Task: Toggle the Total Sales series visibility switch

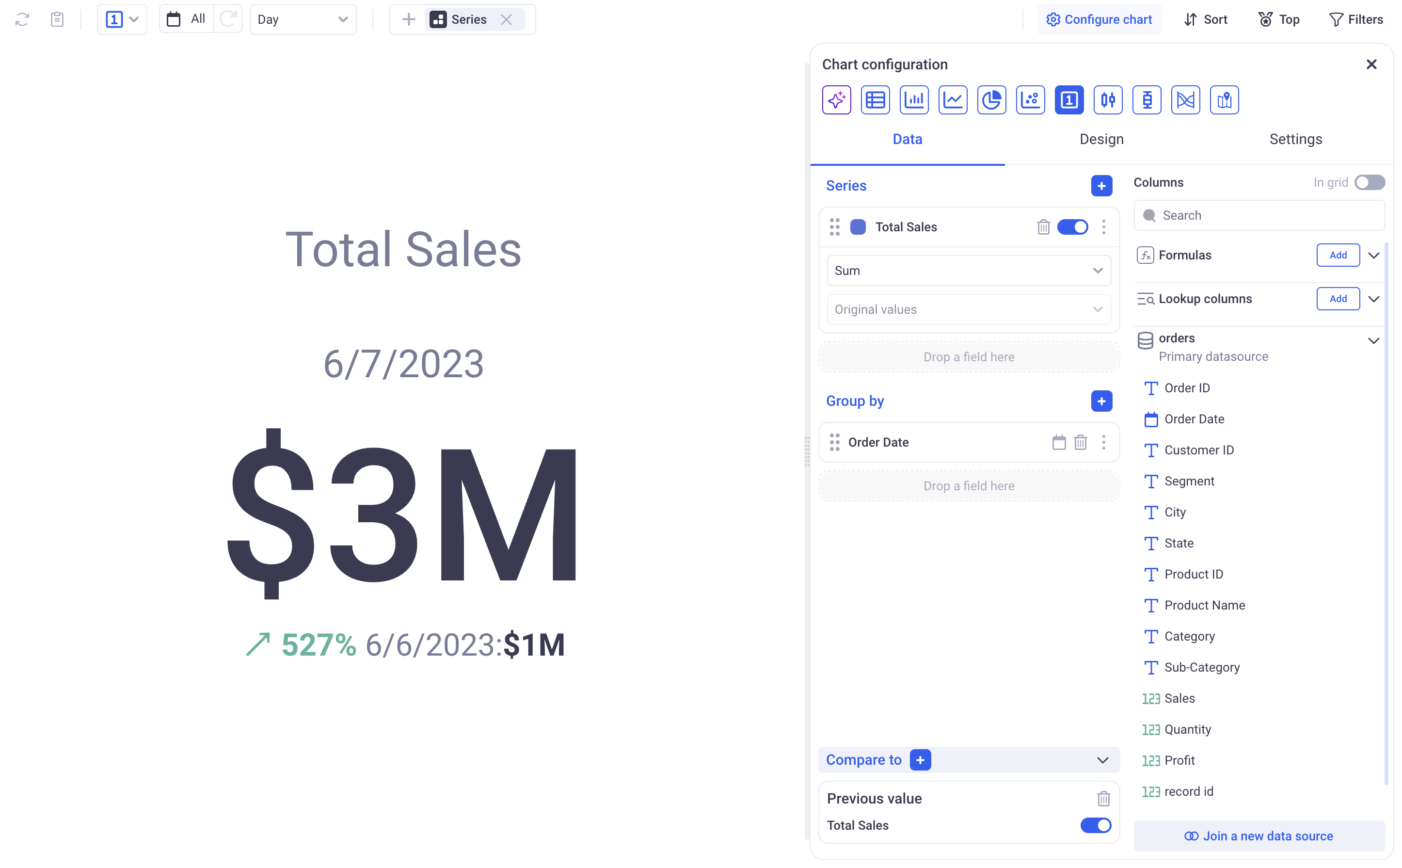Action: point(1072,227)
